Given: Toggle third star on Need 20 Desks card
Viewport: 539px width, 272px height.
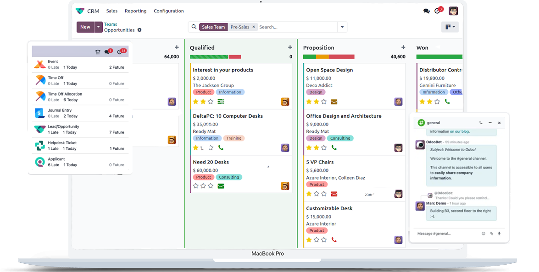Looking at the screenshot, I should [x=211, y=186].
